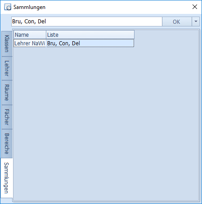The image size is (202, 204).
Task: Close the Sammlungen dialog window
Action: pyautogui.click(x=195, y=7)
